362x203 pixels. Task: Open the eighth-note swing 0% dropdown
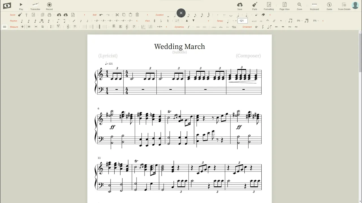pyautogui.click(x=299, y=21)
